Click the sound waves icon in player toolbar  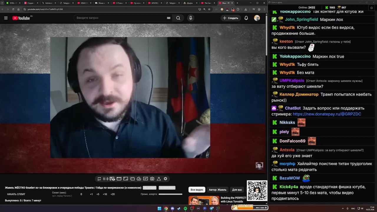tap(106, 179)
